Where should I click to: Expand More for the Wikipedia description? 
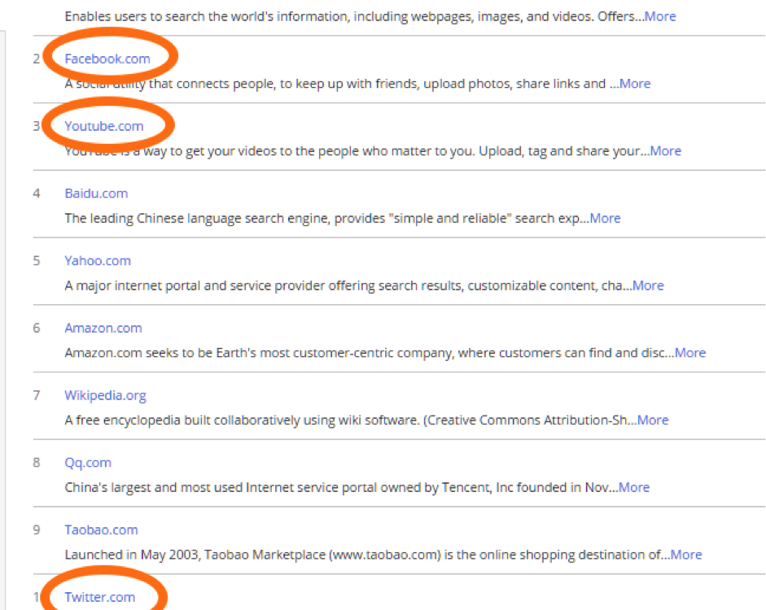point(653,420)
